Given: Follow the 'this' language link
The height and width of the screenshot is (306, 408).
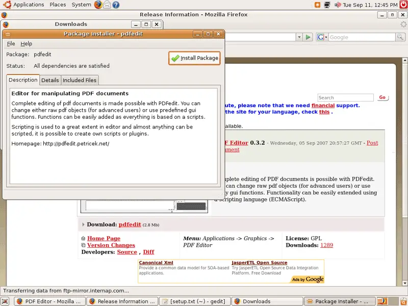Looking at the screenshot, I should pos(324,112).
